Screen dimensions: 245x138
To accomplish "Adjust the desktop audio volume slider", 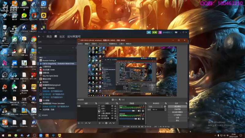I will pos(128,119).
